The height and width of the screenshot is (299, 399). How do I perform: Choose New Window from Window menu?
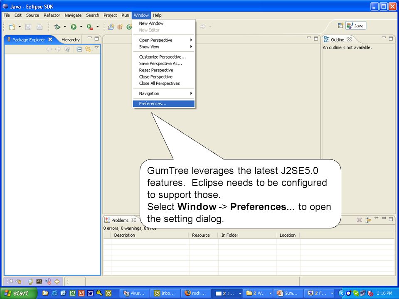164,23
